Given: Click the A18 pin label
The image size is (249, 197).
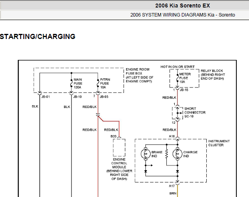Looking at the screenshot, I should pos(172,136).
